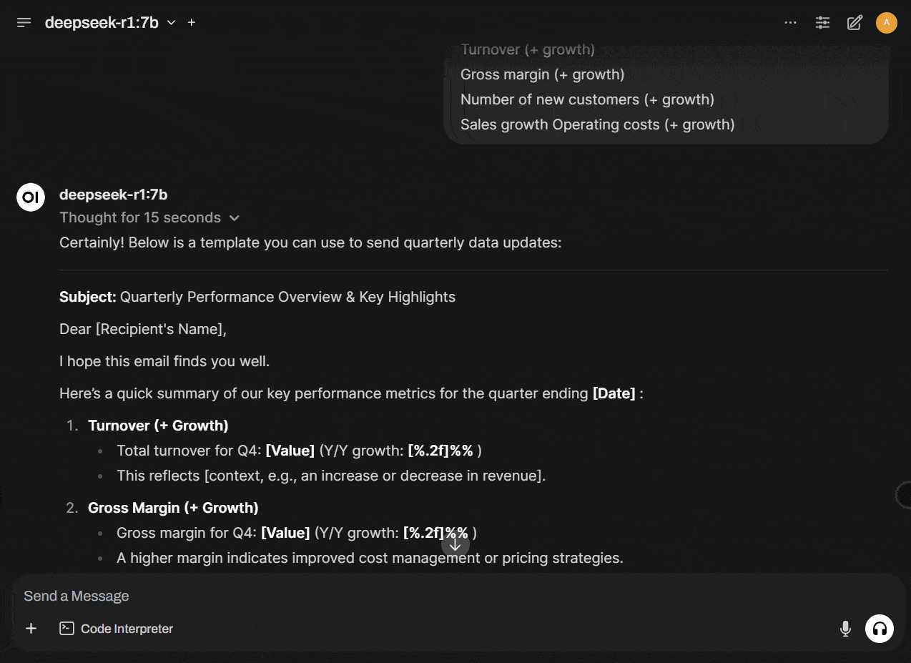
Task: Open the three-dots more options menu
Action: (x=790, y=23)
